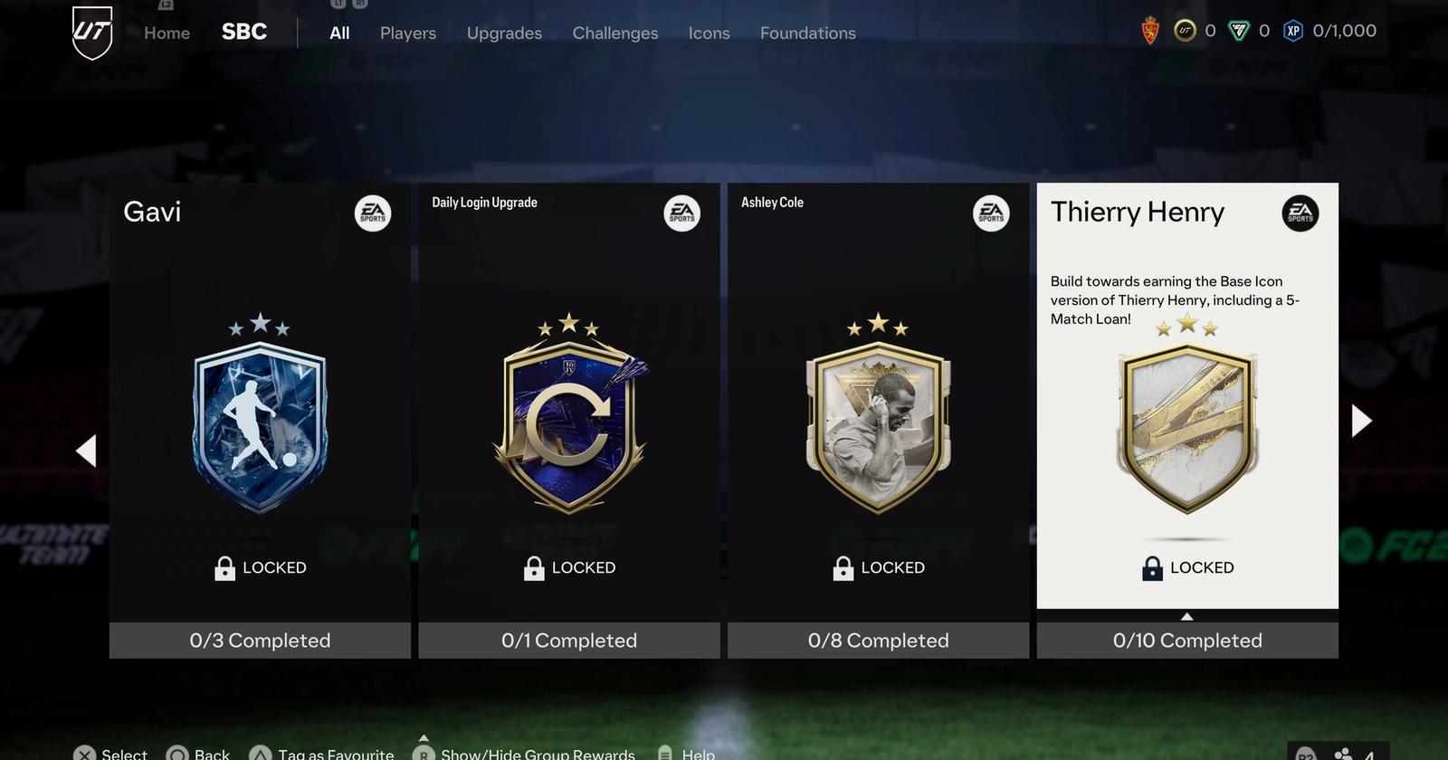Screen dimensions: 1448x760
Task: Show next SBC groups with right arrow
Action: pyautogui.click(x=1361, y=421)
